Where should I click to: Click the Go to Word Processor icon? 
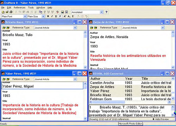[40, 12]
